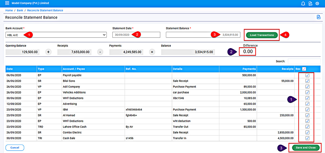Sort by Account / Payee column header
325x153 pixels.
point(93,69)
